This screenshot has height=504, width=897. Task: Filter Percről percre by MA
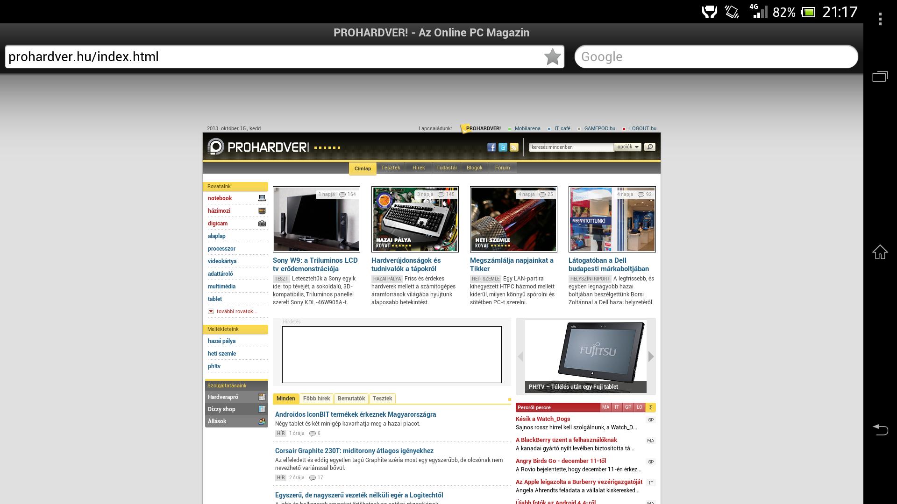[x=605, y=407]
